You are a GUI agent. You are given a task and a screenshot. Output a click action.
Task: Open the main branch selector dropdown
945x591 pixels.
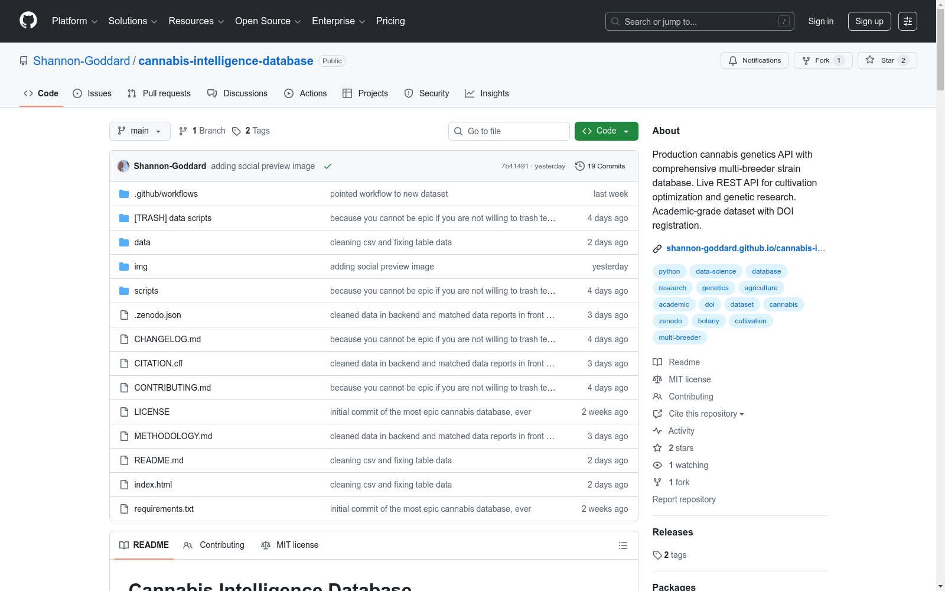click(140, 131)
